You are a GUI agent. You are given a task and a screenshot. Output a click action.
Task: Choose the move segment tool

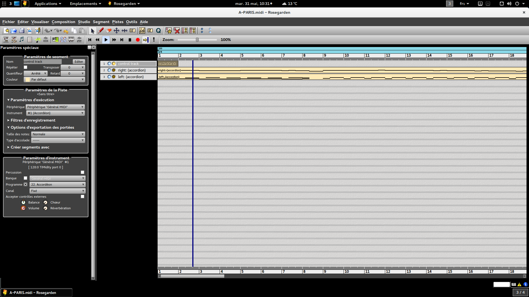coord(117,31)
